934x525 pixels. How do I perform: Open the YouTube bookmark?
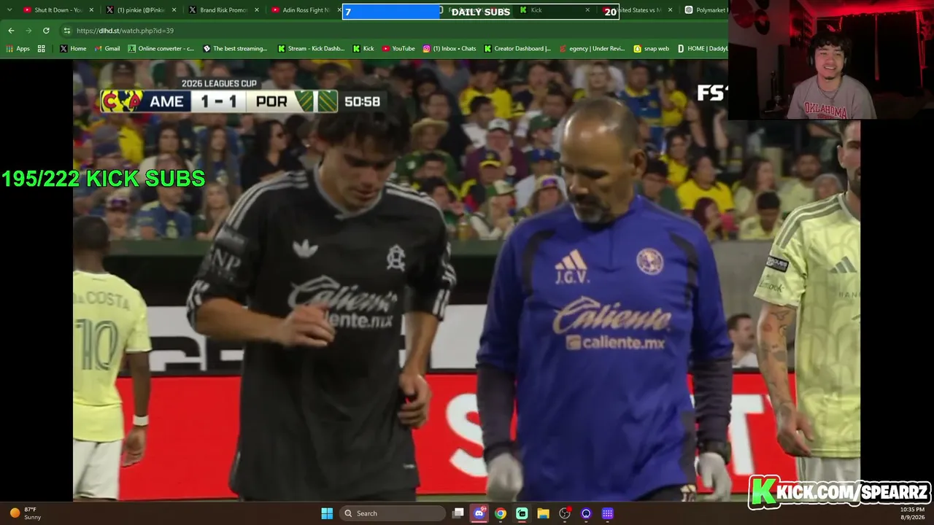398,49
